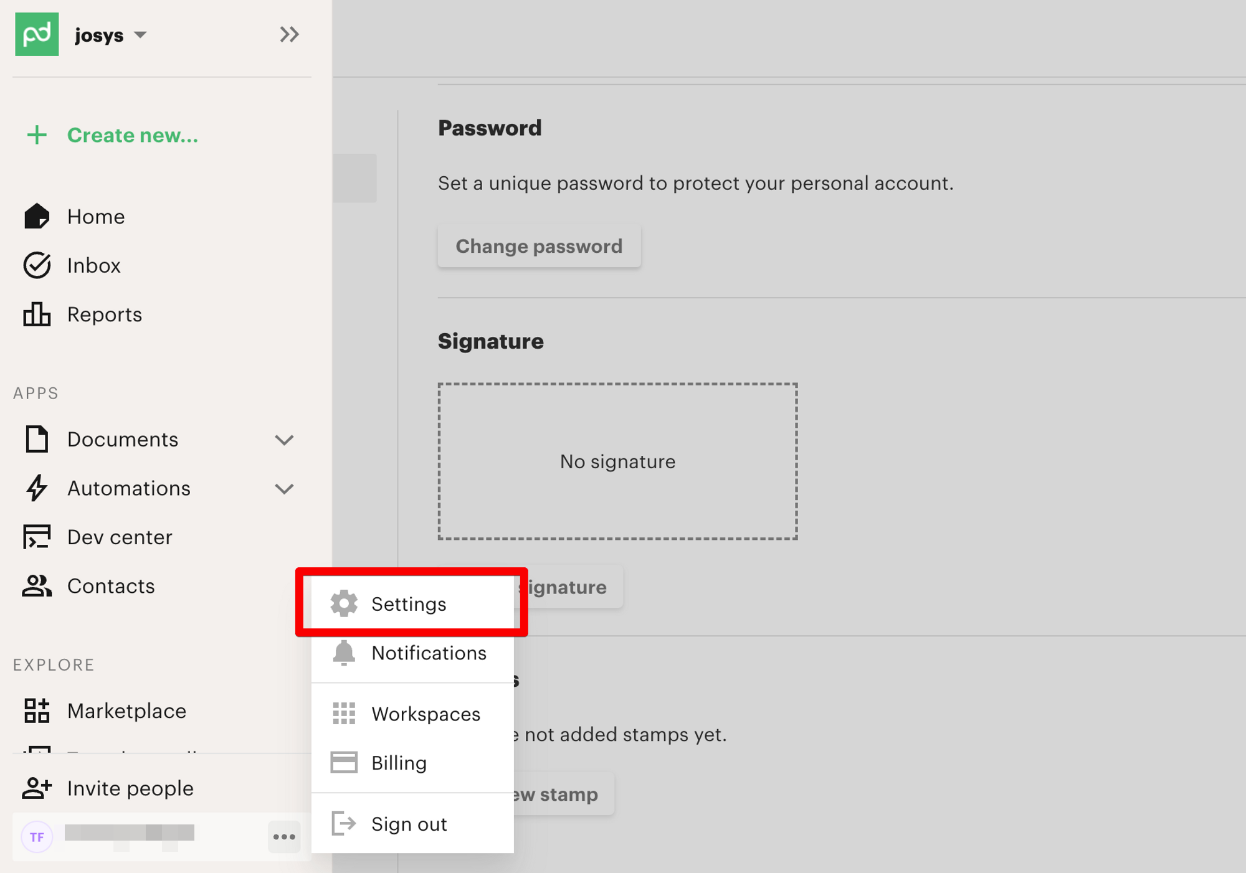Expand the Automations section
1246x873 pixels.
click(284, 489)
